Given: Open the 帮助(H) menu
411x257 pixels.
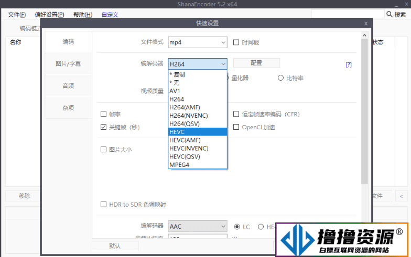Looking at the screenshot, I should point(83,15).
